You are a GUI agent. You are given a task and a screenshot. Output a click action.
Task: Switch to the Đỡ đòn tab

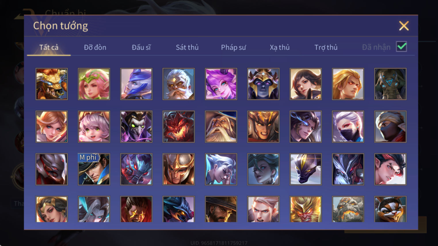(x=95, y=47)
